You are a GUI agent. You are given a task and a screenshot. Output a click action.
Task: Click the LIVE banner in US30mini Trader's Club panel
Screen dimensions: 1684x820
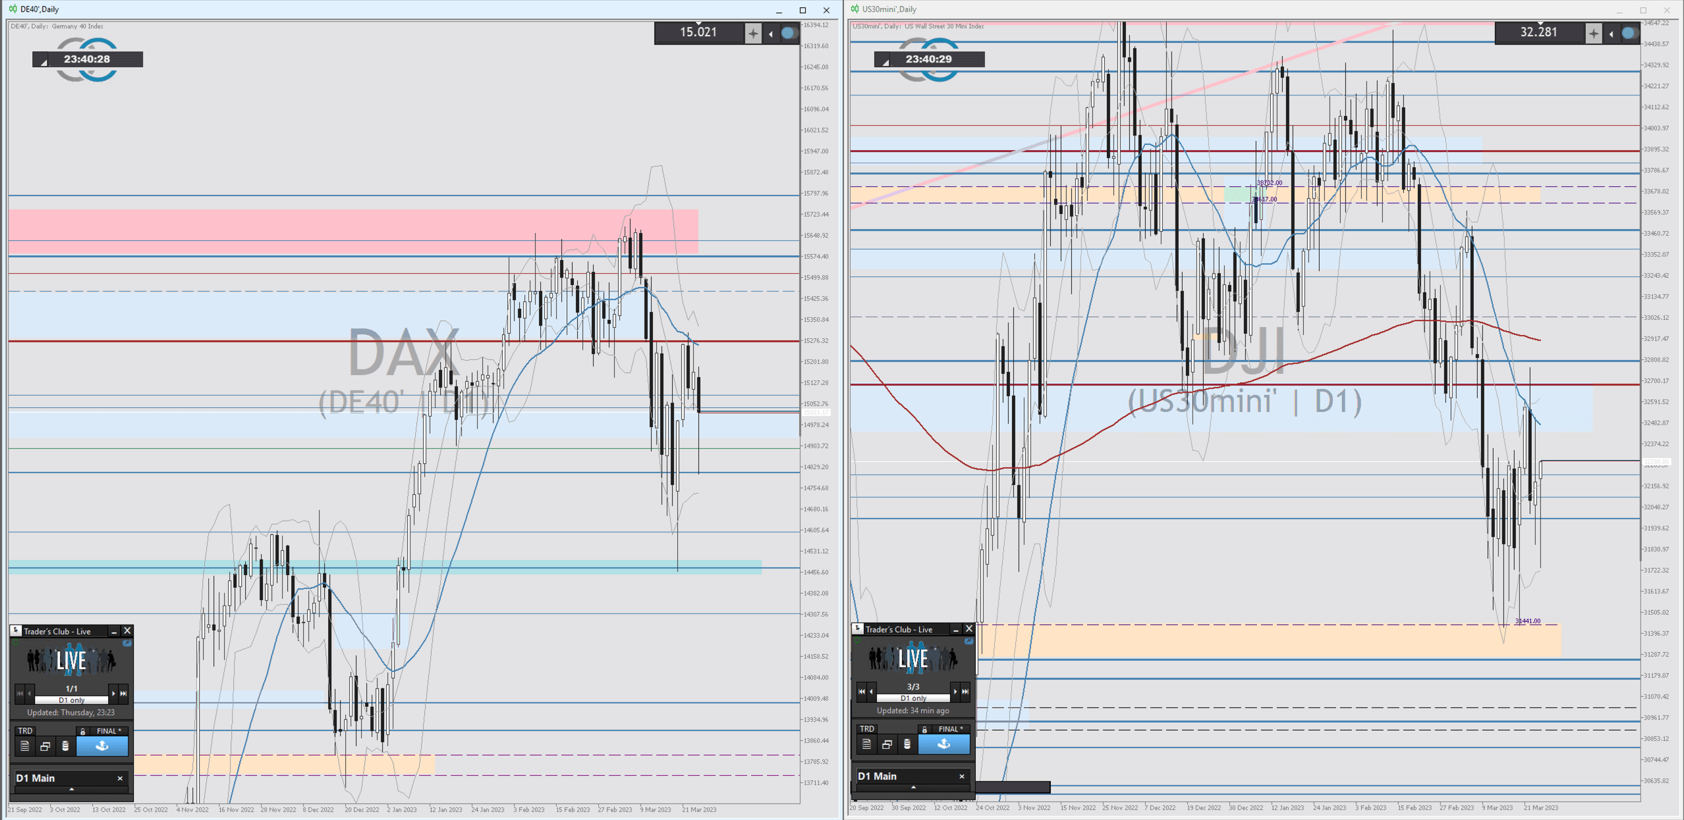[913, 658]
